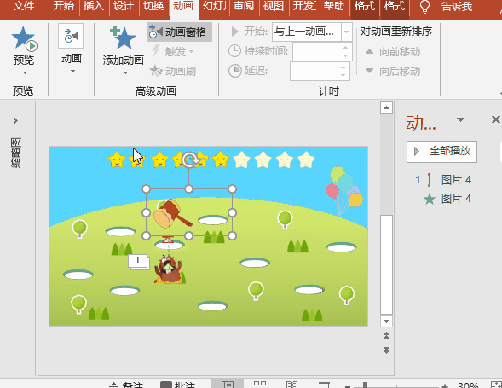Click the Tell Me lightbulb icon
Screen dimensions: 502x388
pyautogui.click(x=424, y=7)
